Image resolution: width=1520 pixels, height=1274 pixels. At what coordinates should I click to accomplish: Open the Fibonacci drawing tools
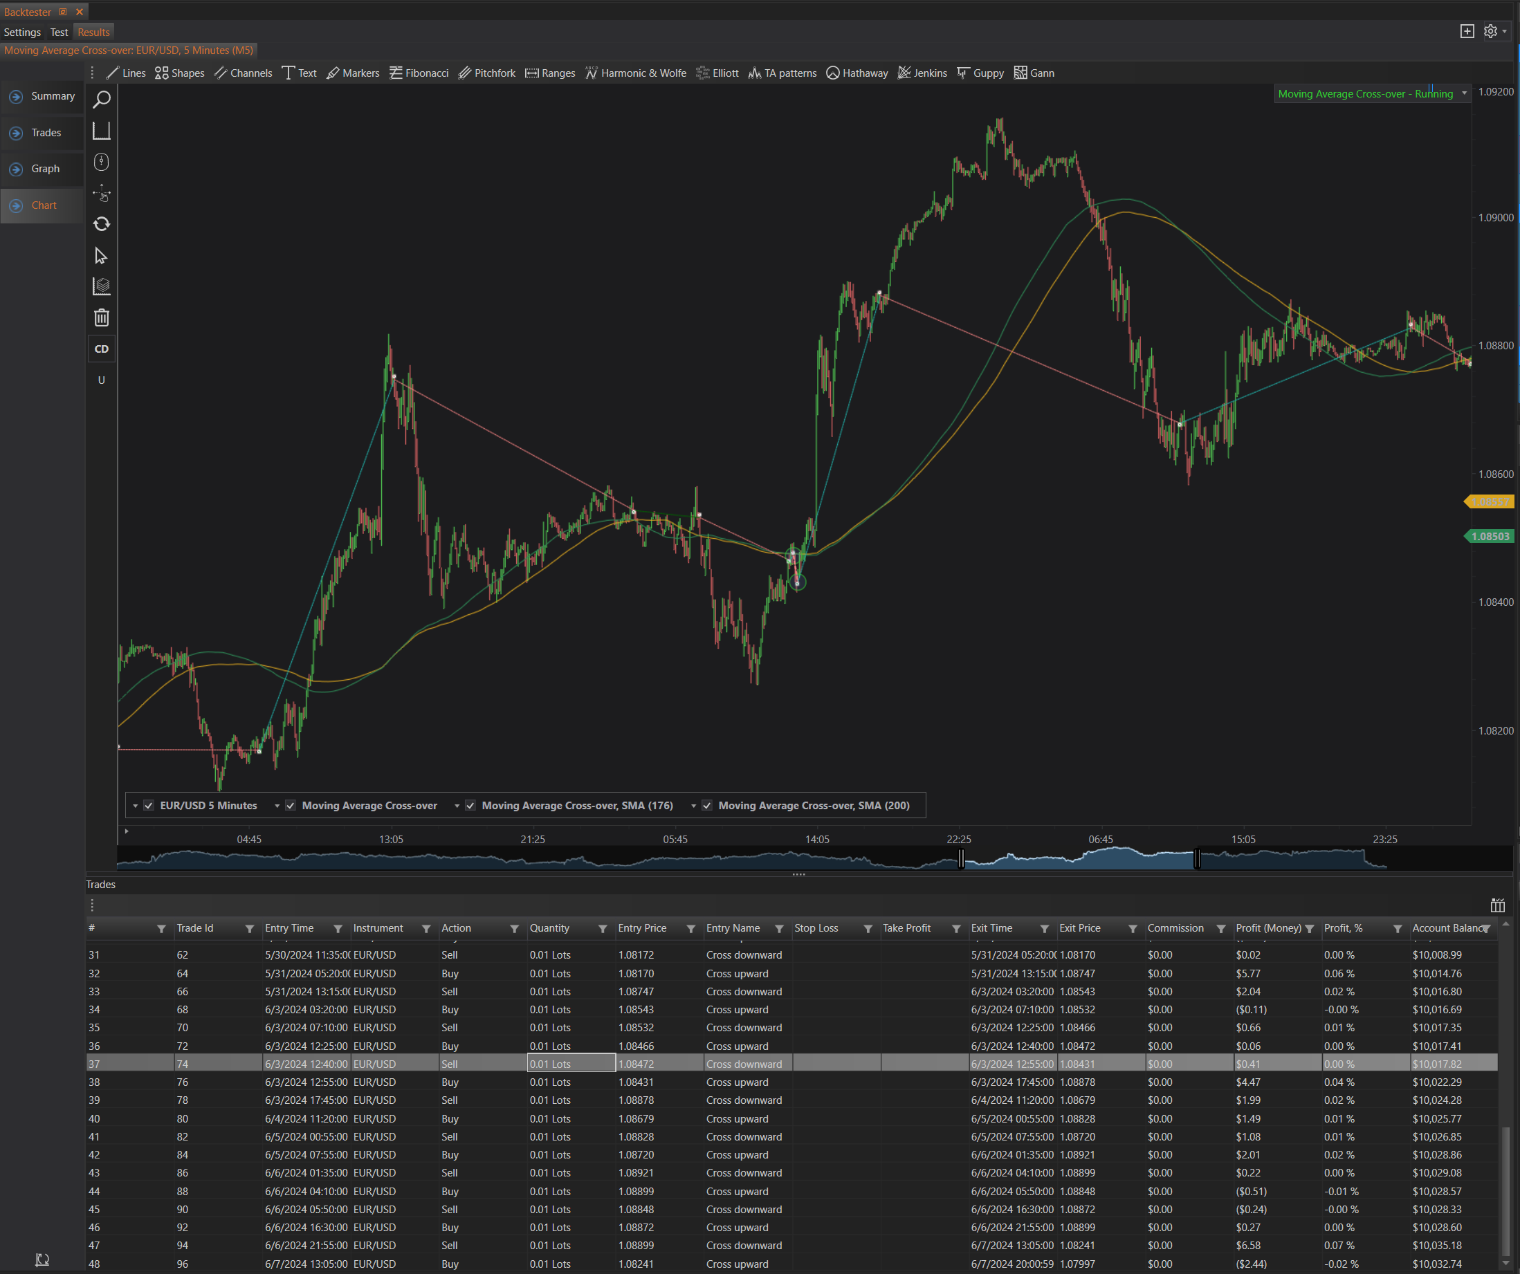[x=419, y=73]
